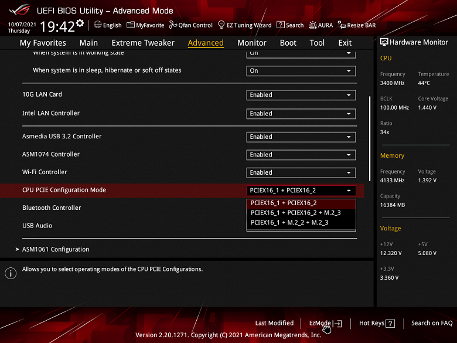Open Search question-mark icon
The height and width of the screenshot is (343, 457).
point(281,25)
